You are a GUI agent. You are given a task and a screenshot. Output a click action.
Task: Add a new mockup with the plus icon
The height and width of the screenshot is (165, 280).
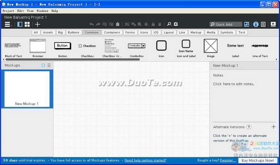click(37, 24)
